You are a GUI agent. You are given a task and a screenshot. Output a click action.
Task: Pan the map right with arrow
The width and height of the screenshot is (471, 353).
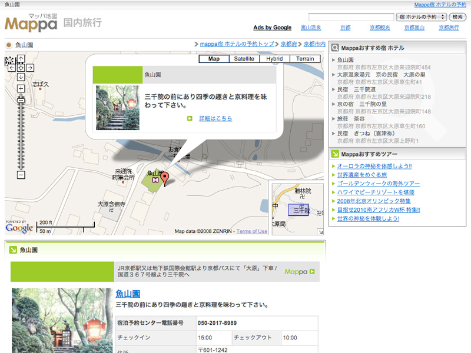pyautogui.click(x=30, y=68)
